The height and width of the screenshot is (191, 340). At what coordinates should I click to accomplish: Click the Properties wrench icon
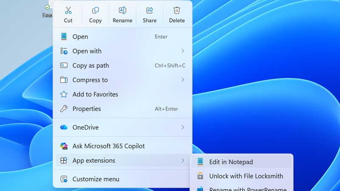click(64, 109)
